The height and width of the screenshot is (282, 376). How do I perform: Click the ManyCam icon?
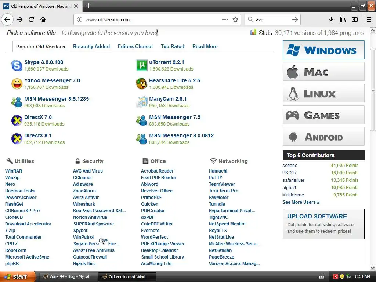coord(142,102)
